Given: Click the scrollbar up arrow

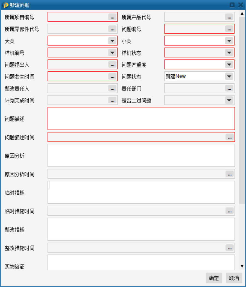Looking at the screenshot, I should pyautogui.click(x=242, y=13).
